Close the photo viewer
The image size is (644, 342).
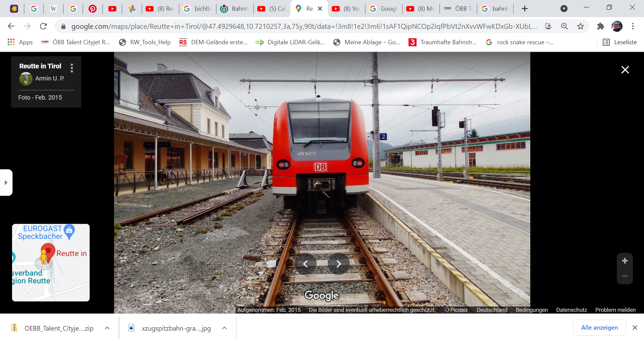(625, 70)
